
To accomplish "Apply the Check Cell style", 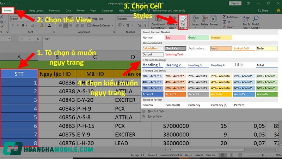I will tap(175, 48).
